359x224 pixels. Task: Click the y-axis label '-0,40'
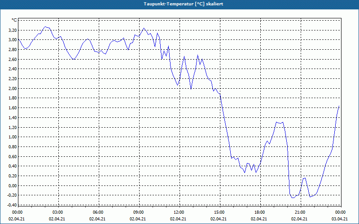click(x=13, y=205)
